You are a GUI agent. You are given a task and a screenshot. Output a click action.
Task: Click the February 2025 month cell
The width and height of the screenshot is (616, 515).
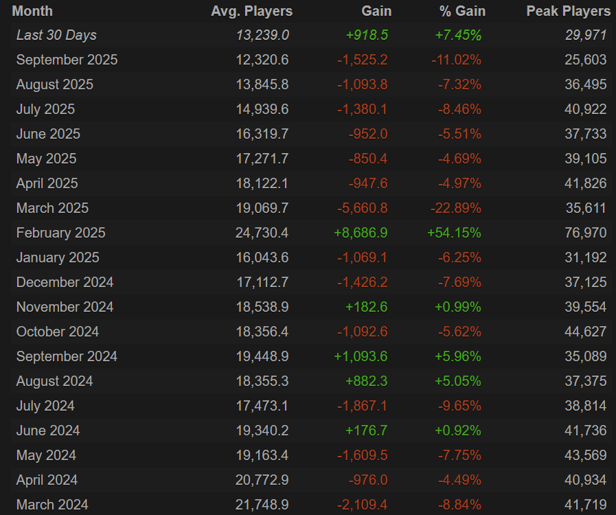61,233
